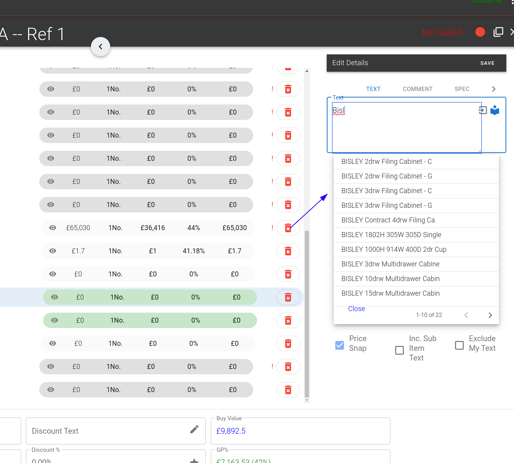The width and height of the screenshot is (514, 463).
Task: Tick the Exclude My Text checkbox
Action: (x=459, y=345)
